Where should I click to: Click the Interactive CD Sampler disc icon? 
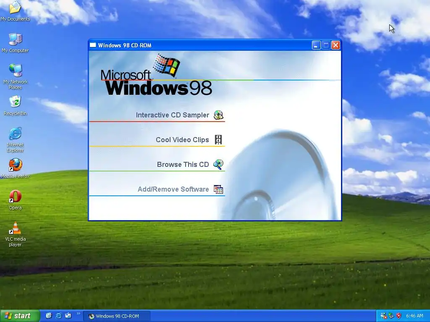click(218, 115)
